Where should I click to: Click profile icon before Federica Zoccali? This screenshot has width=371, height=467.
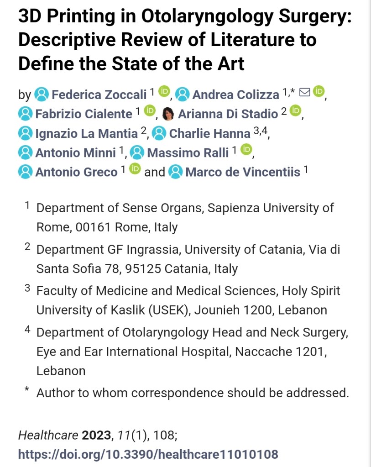click(42, 94)
